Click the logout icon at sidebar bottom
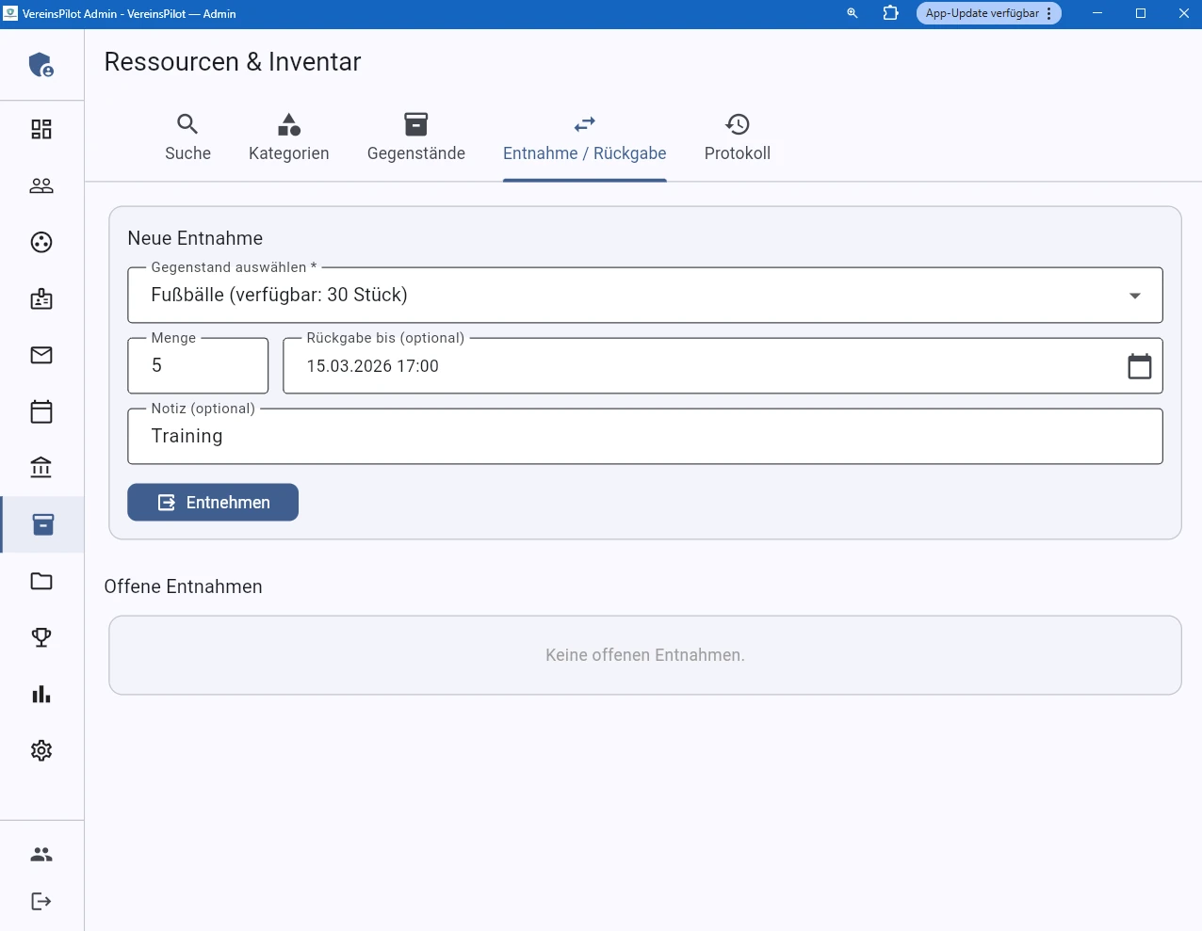This screenshot has height=931, width=1202. [41, 901]
